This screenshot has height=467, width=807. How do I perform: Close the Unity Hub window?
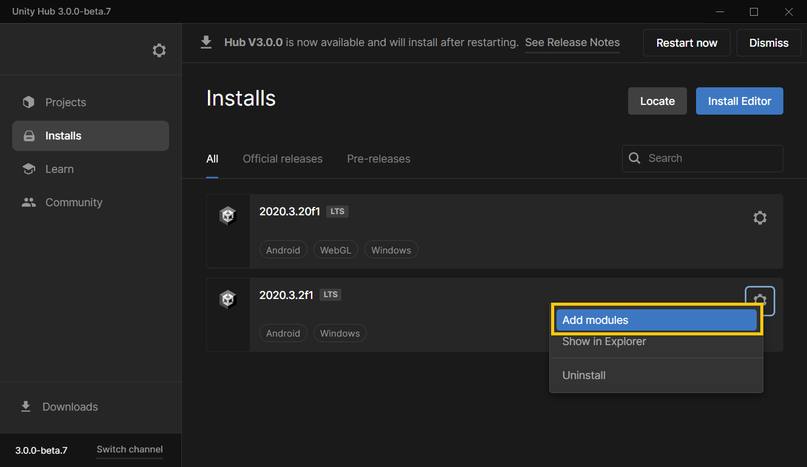pyautogui.click(x=789, y=12)
